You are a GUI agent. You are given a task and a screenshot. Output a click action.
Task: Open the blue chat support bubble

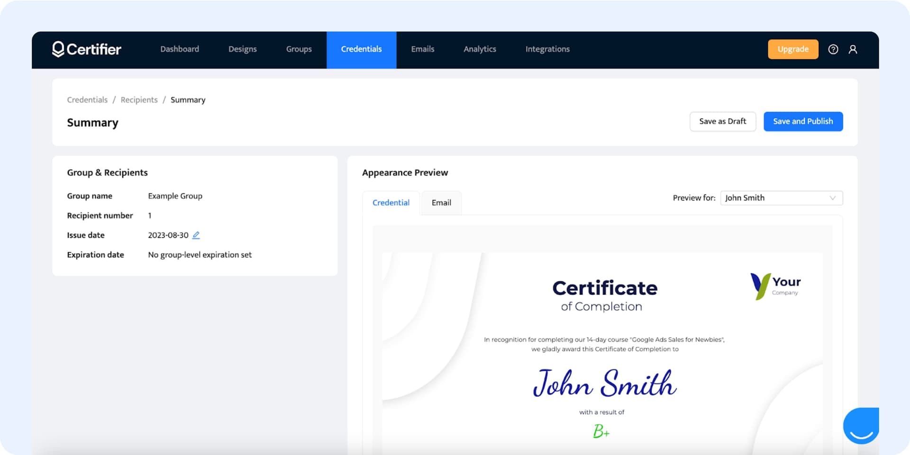tap(861, 425)
